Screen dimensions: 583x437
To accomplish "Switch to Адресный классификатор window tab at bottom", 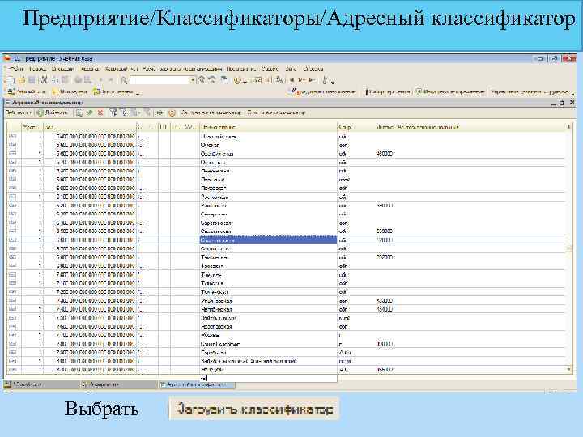I will coord(196,384).
